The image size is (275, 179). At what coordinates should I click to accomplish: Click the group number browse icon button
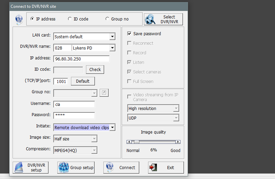[x=104, y=93]
